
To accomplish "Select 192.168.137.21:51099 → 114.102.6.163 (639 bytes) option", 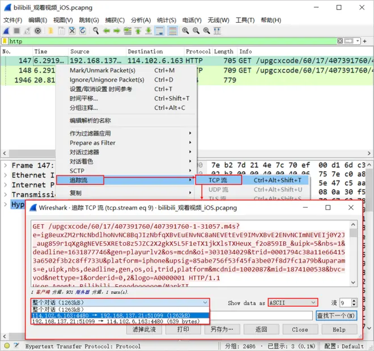I will (x=120, y=322).
